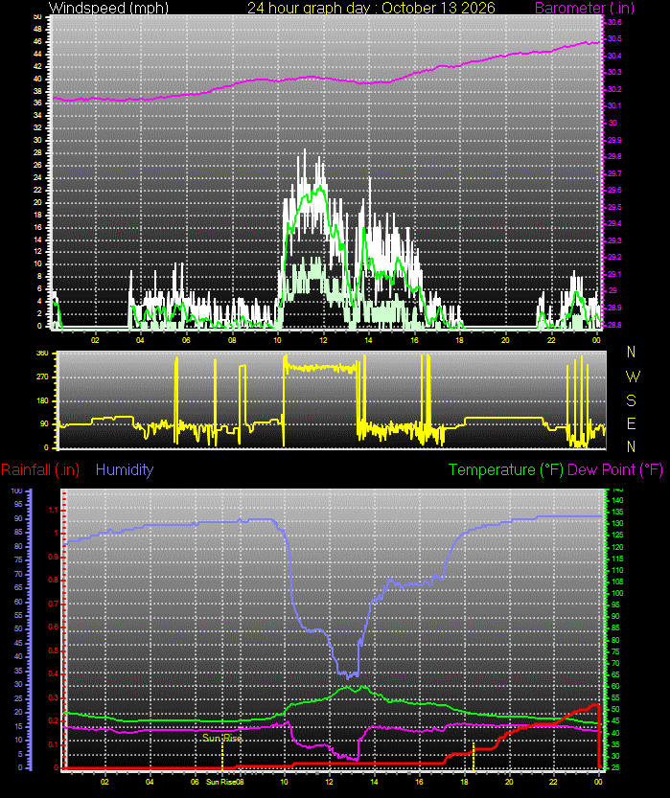The height and width of the screenshot is (798, 670).
Task: Click the 'Temperature (°F)' legend label
Action: 505,469
